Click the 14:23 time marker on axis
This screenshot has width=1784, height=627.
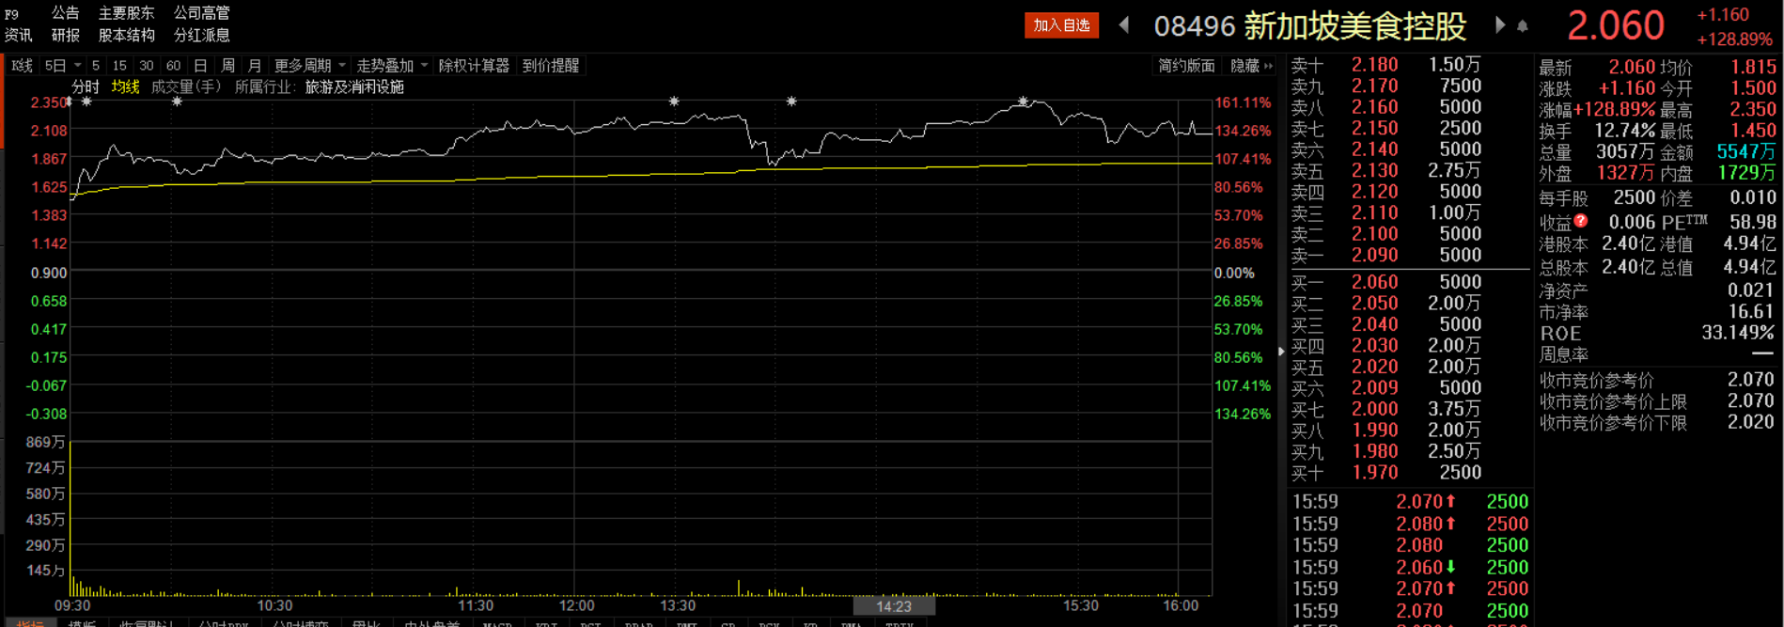[894, 606]
